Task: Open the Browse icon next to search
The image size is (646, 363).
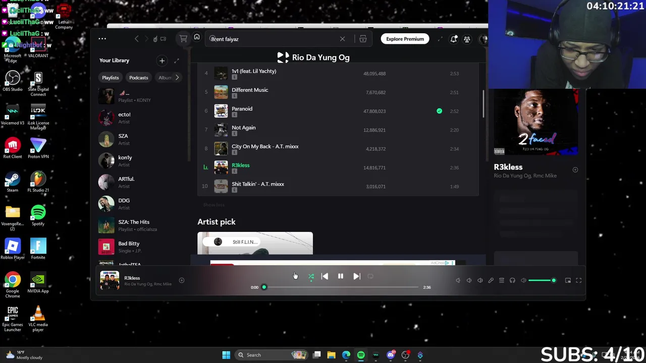Action: coord(363,39)
